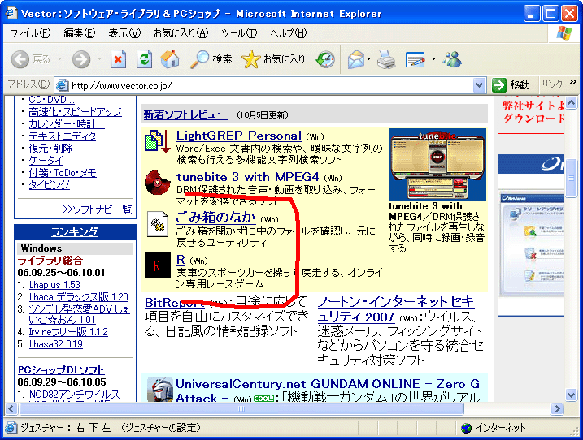Image resolution: width=583 pixels, height=440 pixels.
Task: Click Gundam head icon
Action: click(x=160, y=389)
